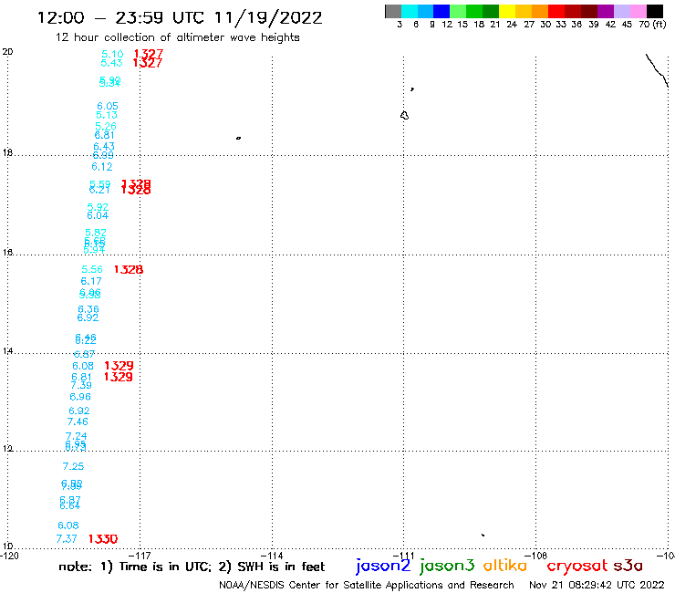Viewport: 675px width, 593px height.
Task: Click the island outline near -111 longitude
Action: click(404, 116)
